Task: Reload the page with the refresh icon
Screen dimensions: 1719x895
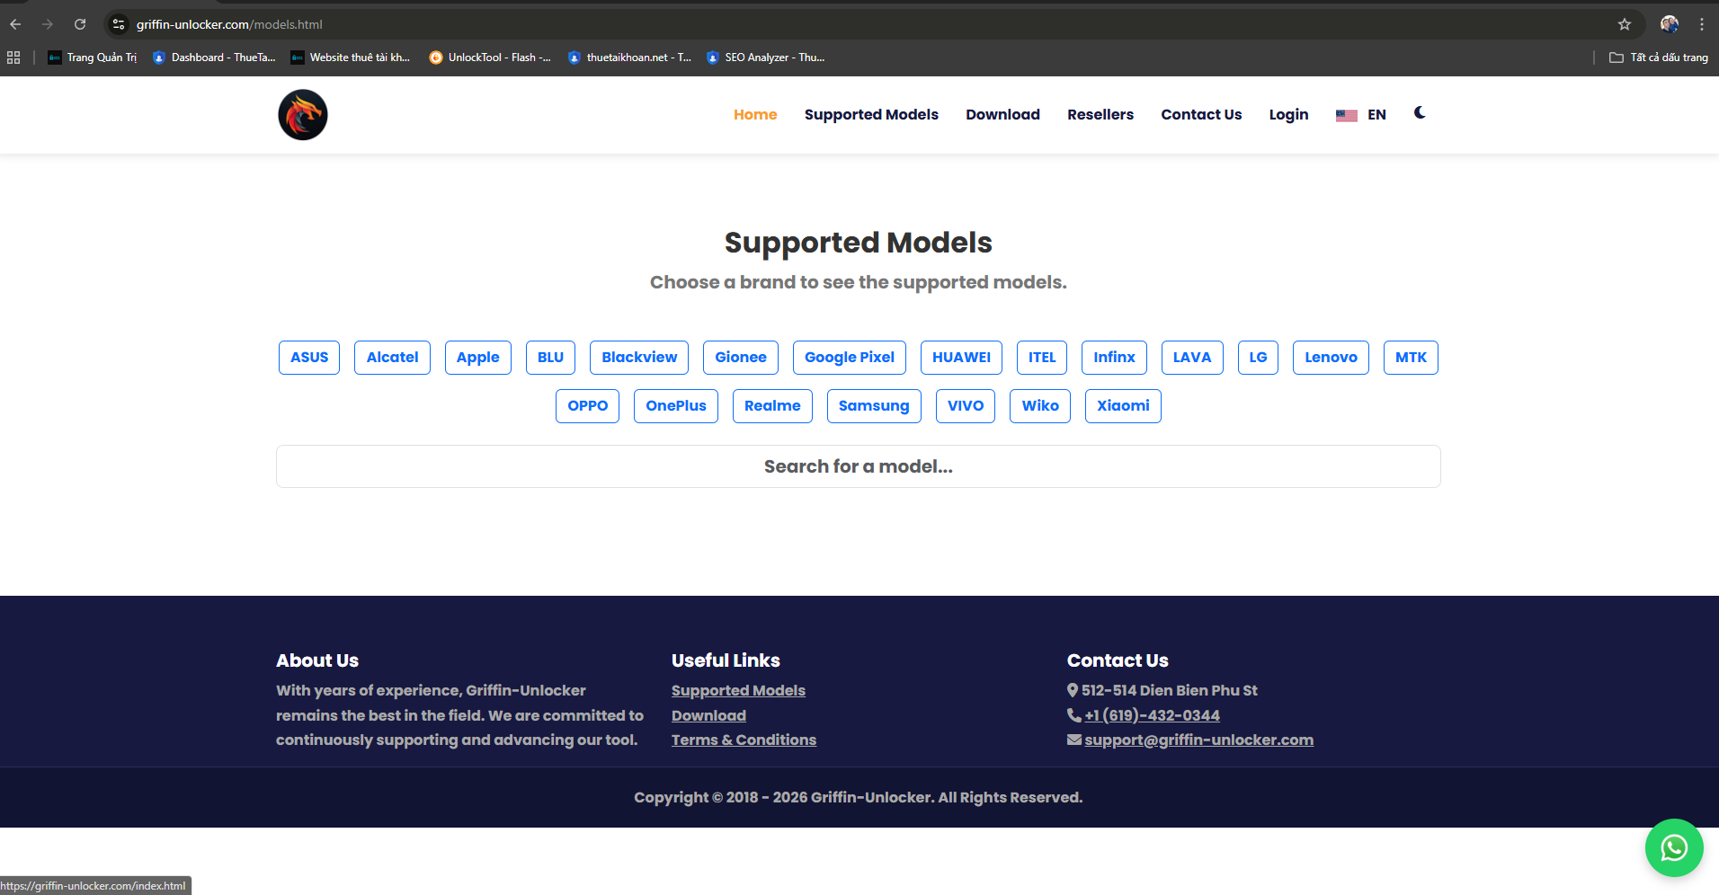Action: click(80, 24)
